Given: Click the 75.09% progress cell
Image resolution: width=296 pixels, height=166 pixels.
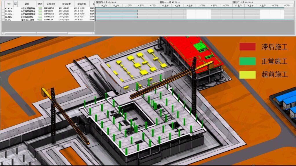Looking at the screenshot, I should click(x=8, y=14).
